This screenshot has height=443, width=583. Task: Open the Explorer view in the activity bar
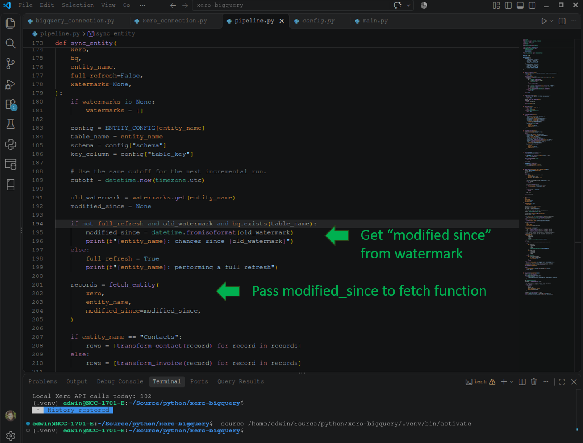(x=11, y=23)
